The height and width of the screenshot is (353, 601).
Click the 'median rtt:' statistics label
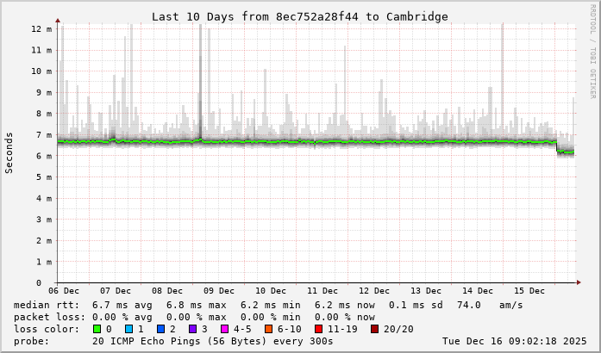tap(46, 305)
